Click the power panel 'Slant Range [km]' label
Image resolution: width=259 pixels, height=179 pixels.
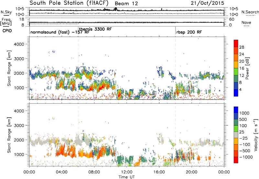9,68
